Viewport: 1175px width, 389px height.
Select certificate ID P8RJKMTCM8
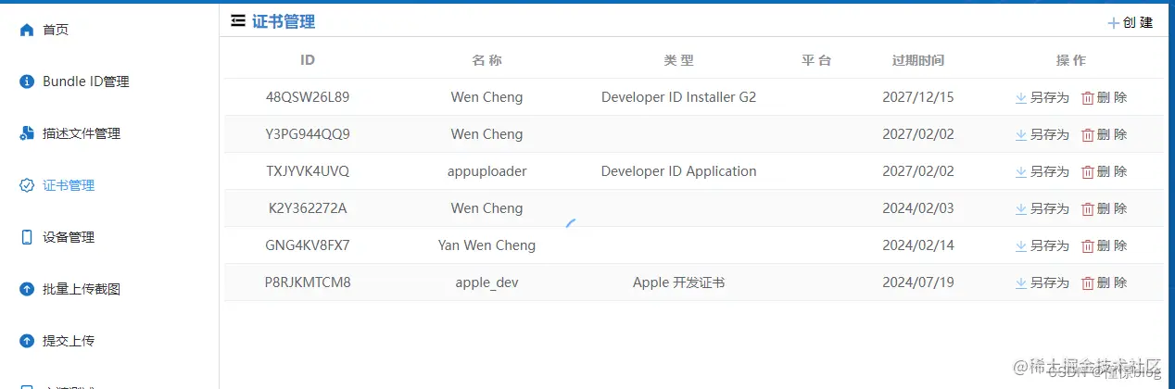tap(308, 282)
